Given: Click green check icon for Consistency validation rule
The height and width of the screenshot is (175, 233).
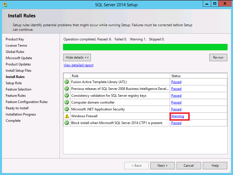Looking at the screenshot, I should (67, 95).
